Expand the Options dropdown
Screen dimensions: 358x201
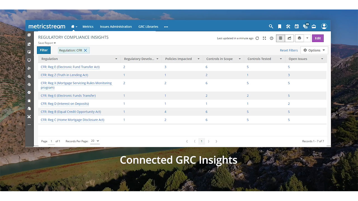click(x=314, y=50)
